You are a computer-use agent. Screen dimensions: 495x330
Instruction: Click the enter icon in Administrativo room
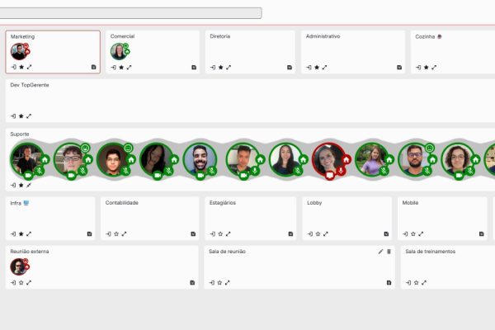(309, 68)
